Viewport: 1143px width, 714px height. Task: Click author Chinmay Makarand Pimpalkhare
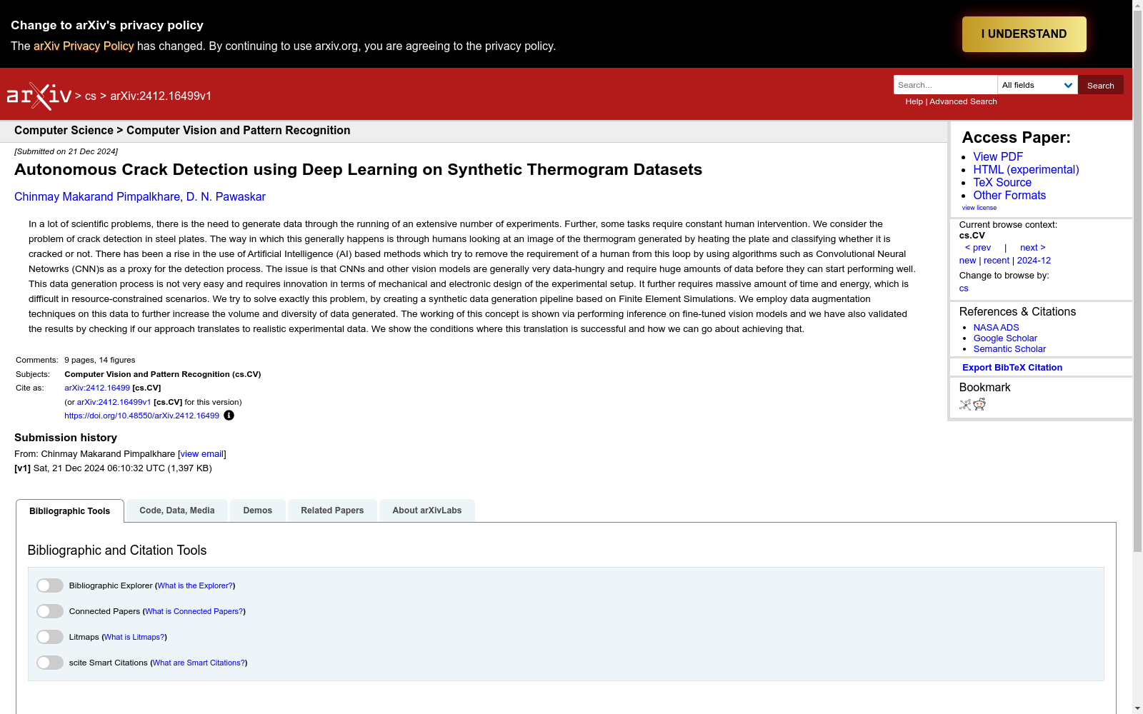pos(97,196)
